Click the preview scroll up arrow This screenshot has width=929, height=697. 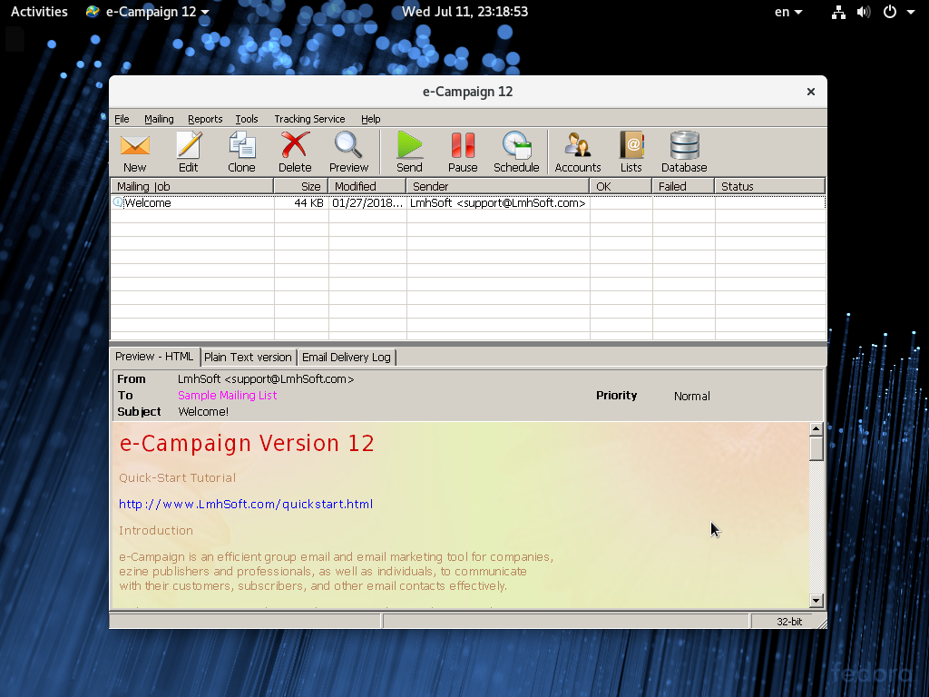(816, 428)
